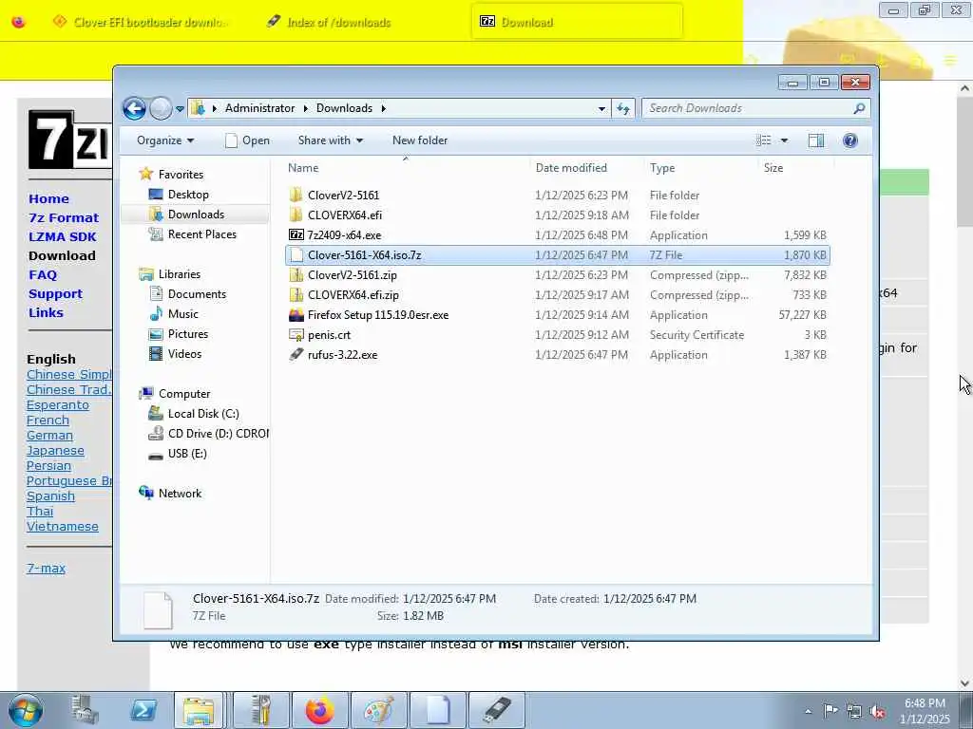Image resolution: width=973 pixels, height=729 pixels.
Task: Open the CD Drive (D:) entry
Action: pyautogui.click(x=218, y=433)
